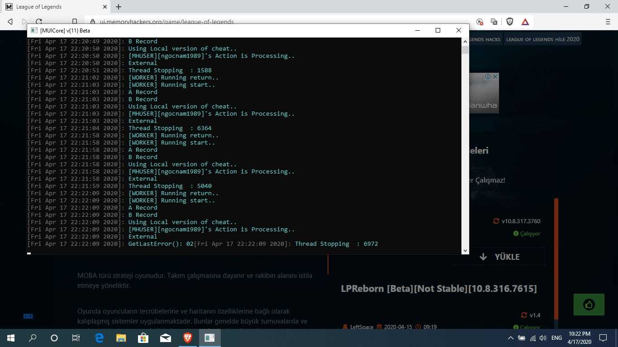Open the Wi-Fi network tray icon

533,338
